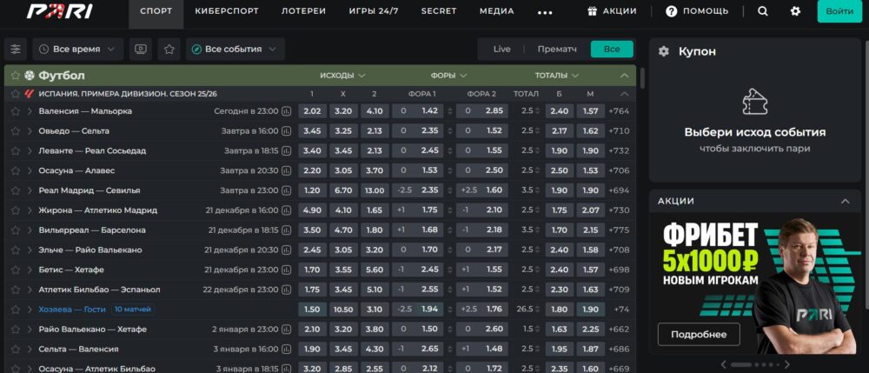Collapse the Испания Примера Дивизион league chevron
Viewport: 869px width, 373px height.
625,94
